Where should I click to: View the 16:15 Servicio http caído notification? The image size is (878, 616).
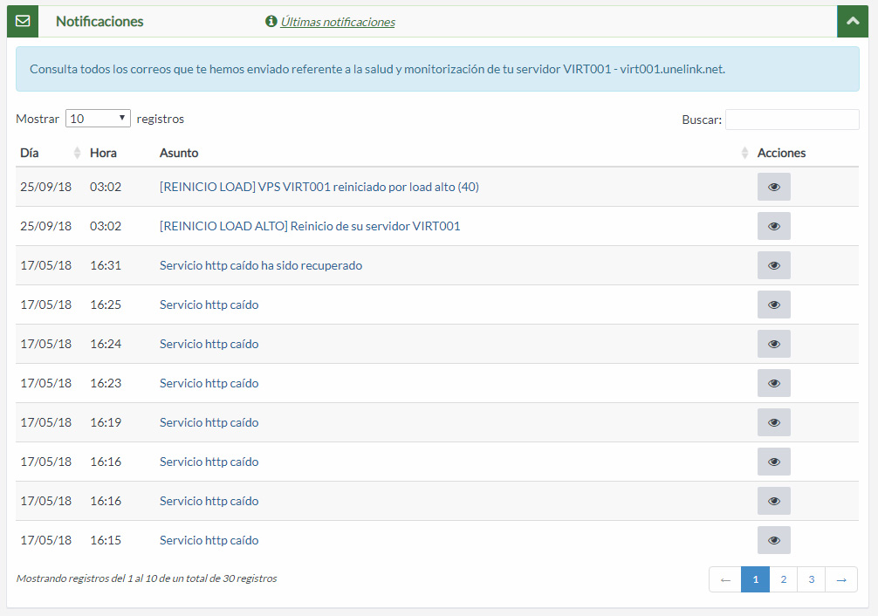coord(773,539)
